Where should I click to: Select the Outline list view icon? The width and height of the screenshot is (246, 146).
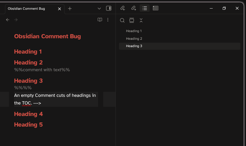tap(144, 8)
